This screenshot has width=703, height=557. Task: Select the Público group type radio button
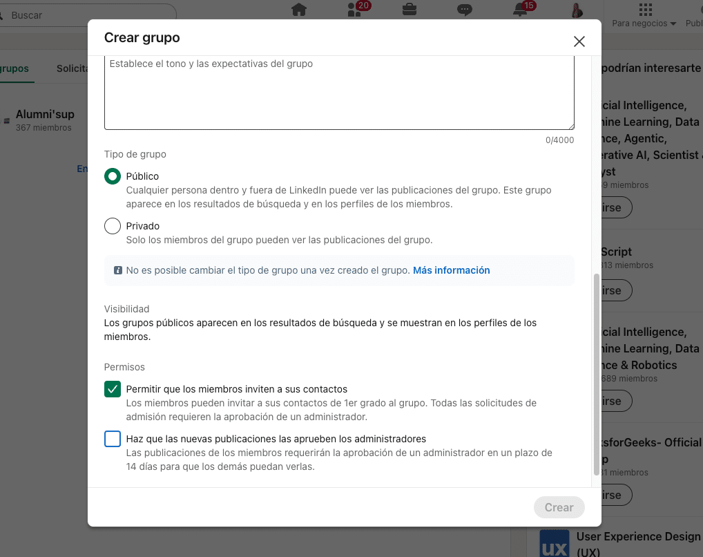tap(113, 176)
